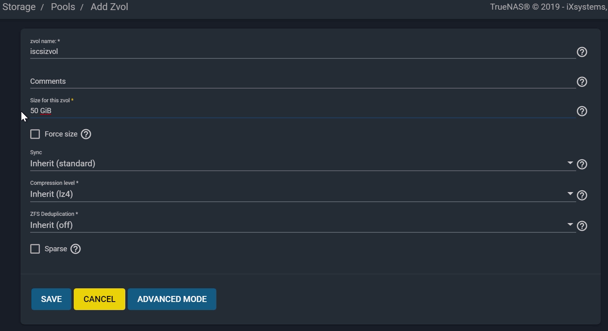
Task: Switch to Advanced Mode
Action: pyautogui.click(x=172, y=299)
